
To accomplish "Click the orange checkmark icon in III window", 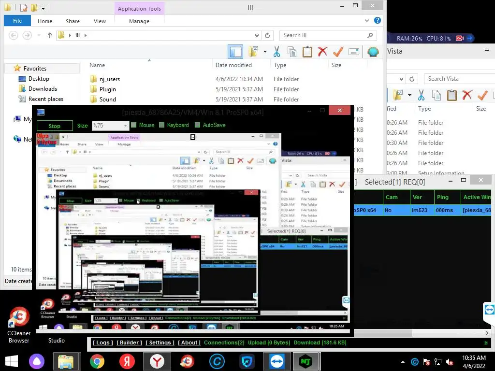I will [338, 51].
